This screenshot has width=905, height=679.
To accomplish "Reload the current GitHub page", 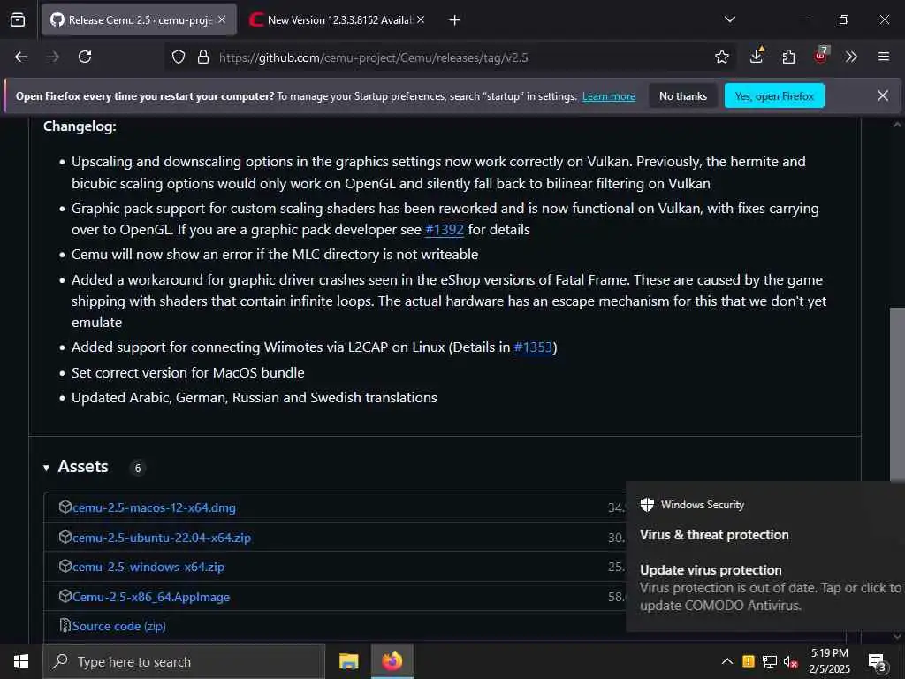I will [85, 57].
